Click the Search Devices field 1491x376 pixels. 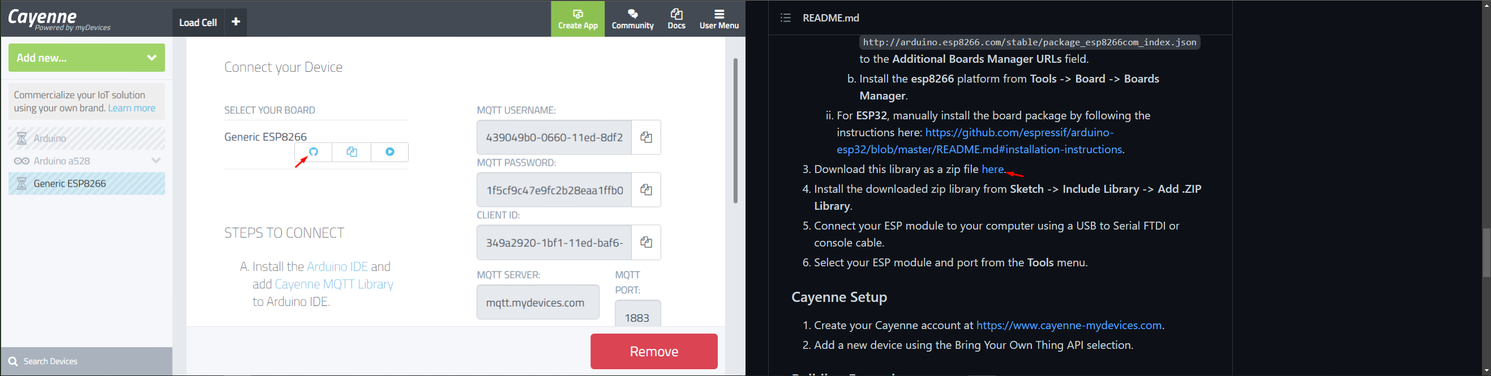(x=87, y=361)
